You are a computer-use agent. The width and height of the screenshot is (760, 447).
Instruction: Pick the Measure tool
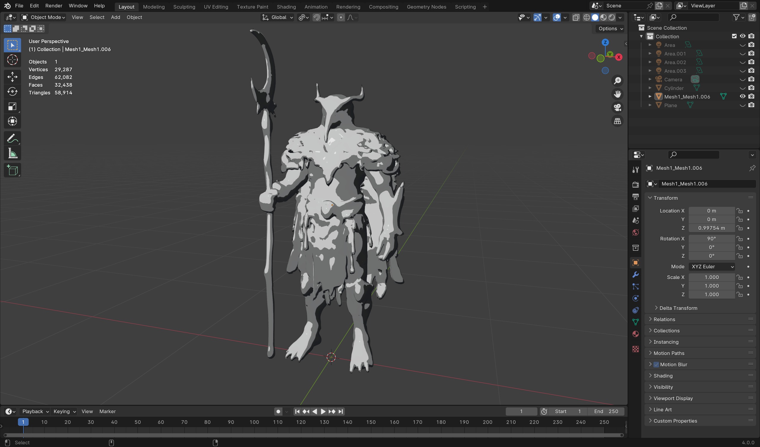pos(12,153)
